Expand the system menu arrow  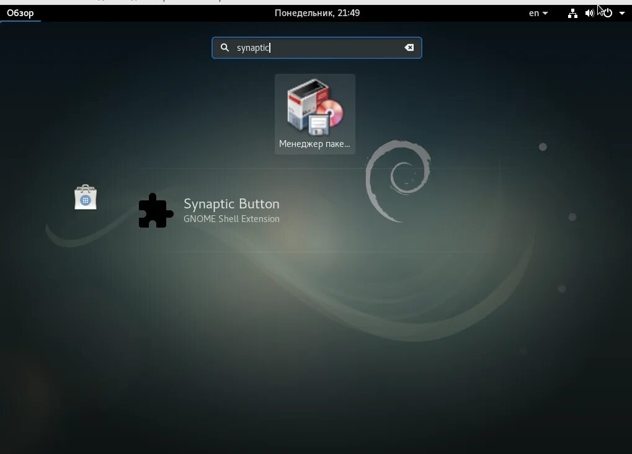(x=622, y=13)
